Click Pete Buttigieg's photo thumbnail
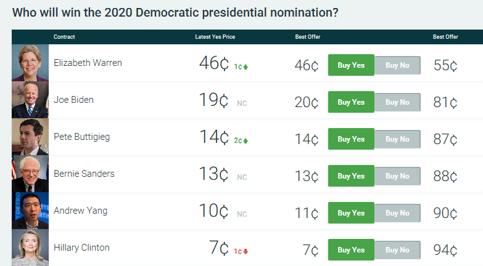 tap(30, 137)
